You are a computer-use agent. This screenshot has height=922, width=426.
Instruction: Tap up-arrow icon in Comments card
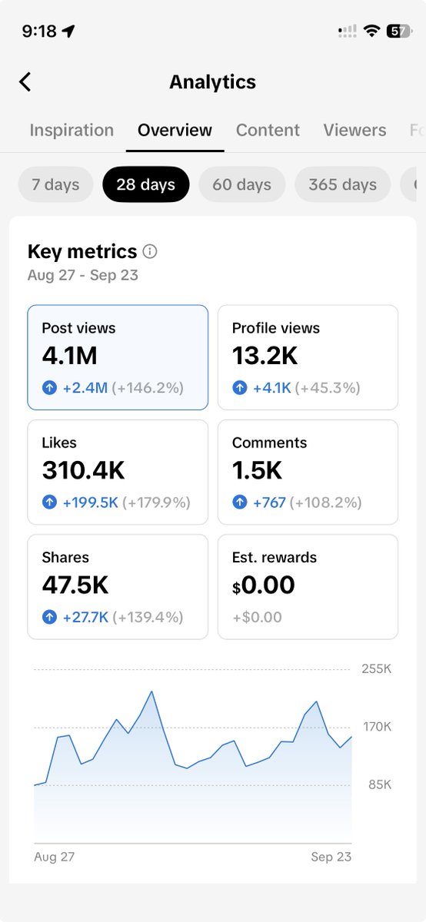click(240, 502)
